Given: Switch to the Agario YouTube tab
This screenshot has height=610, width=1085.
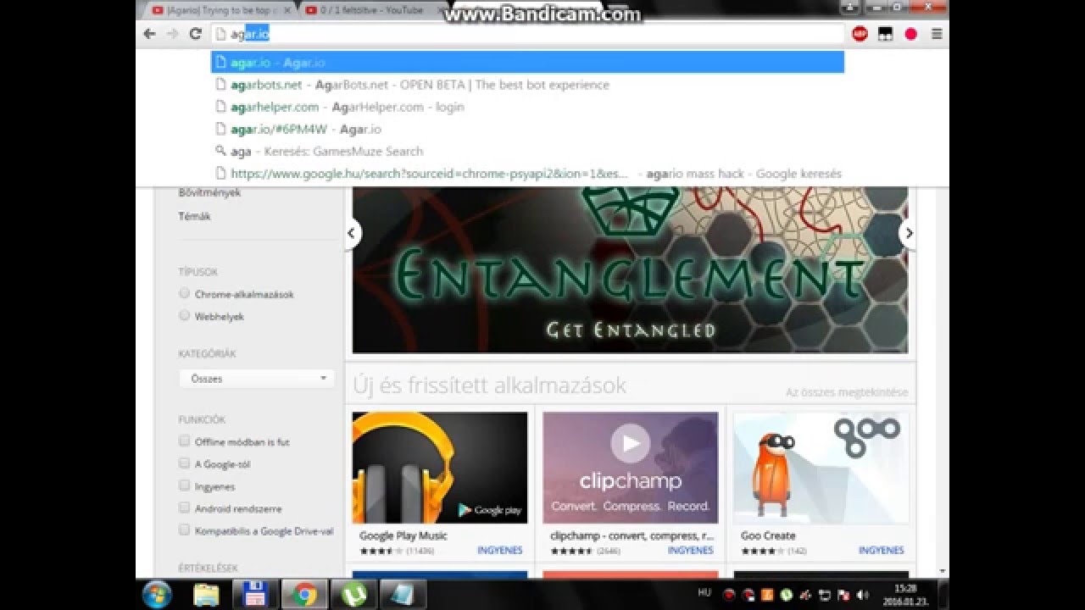Looking at the screenshot, I should point(220,10).
